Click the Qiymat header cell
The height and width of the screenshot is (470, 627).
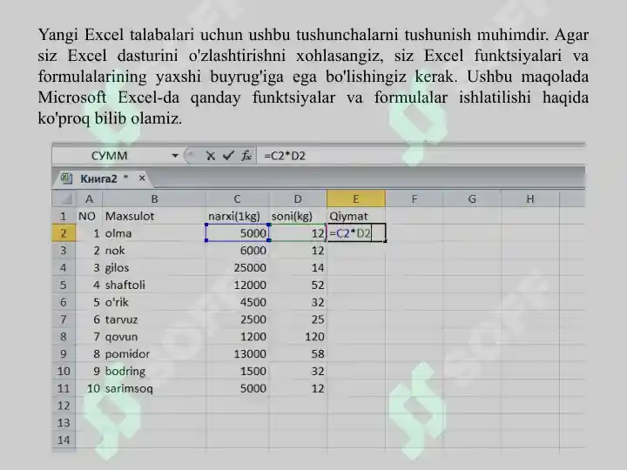356,216
